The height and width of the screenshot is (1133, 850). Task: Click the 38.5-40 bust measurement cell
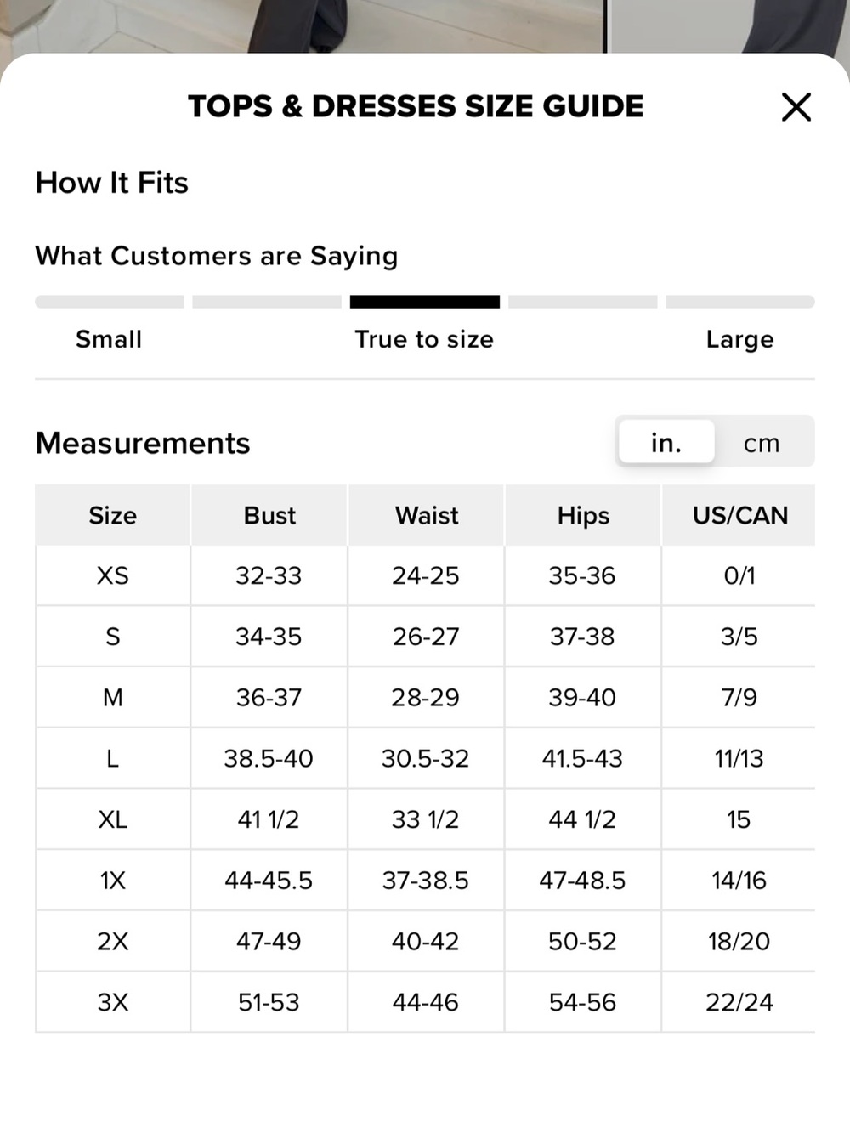coord(269,758)
